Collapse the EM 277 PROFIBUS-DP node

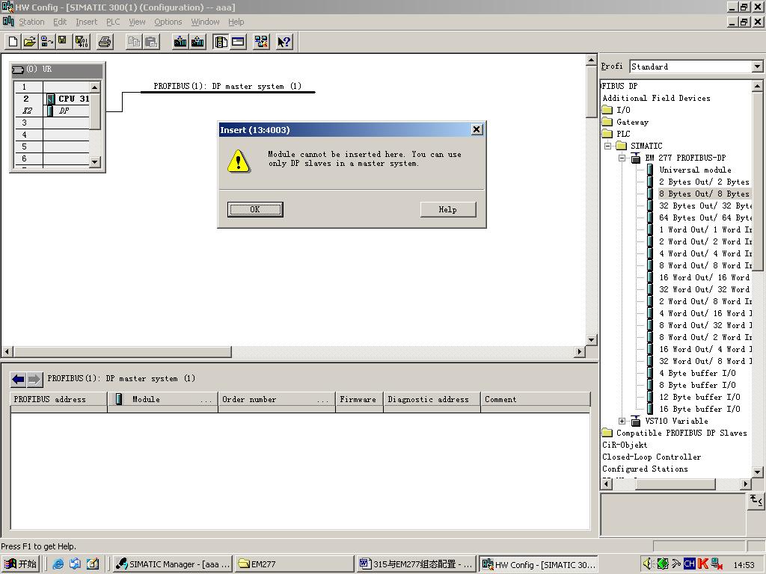coord(622,158)
